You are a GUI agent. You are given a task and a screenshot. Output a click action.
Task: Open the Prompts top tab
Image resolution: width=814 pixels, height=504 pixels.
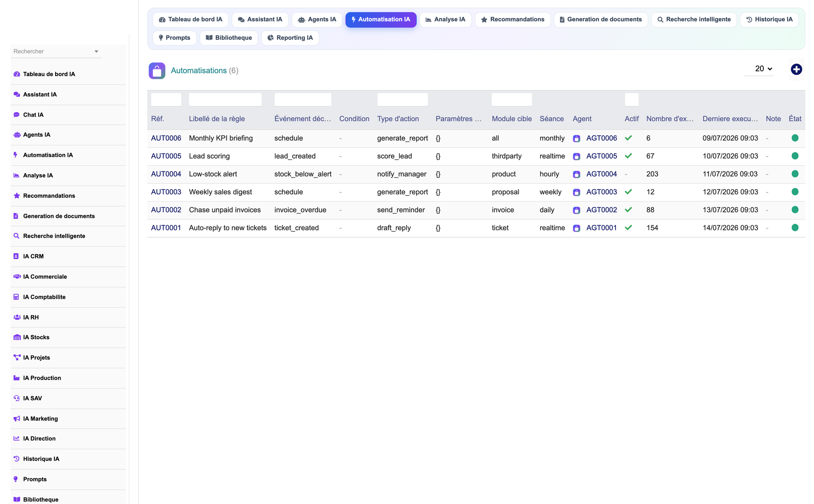coord(174,38)
